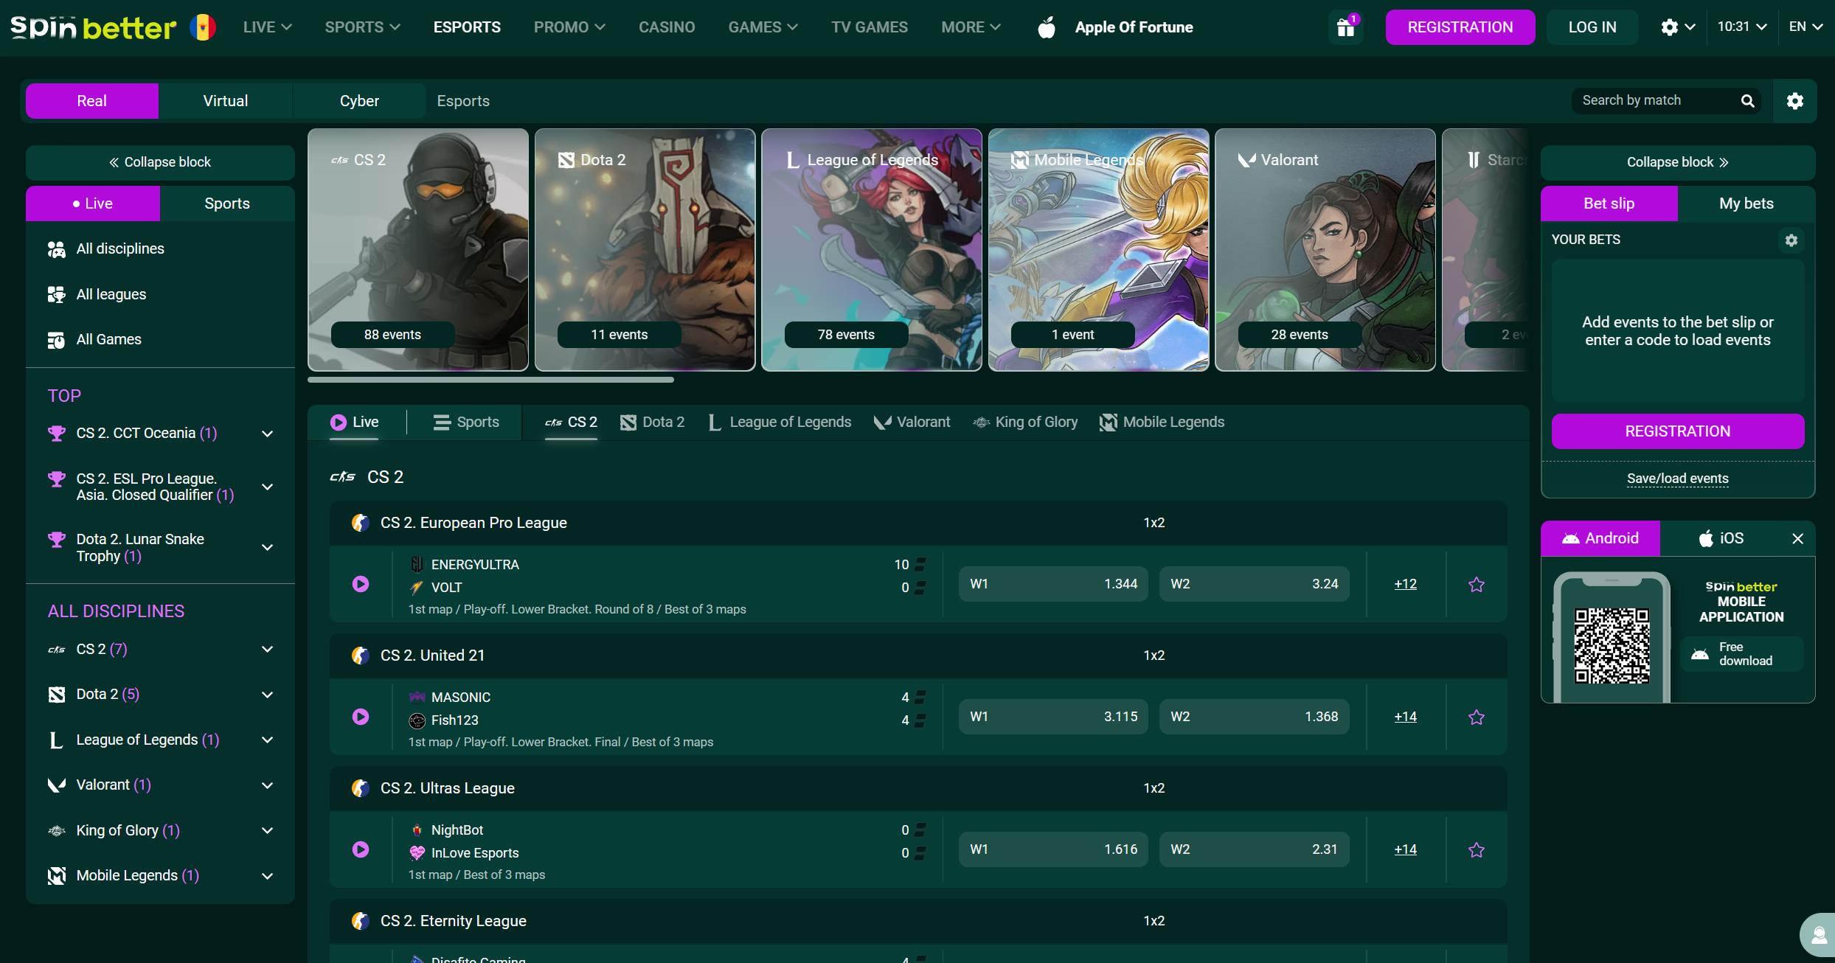
Task: Click the Apple Of Fortune apple icon
Action: (x=1047, y=27)
